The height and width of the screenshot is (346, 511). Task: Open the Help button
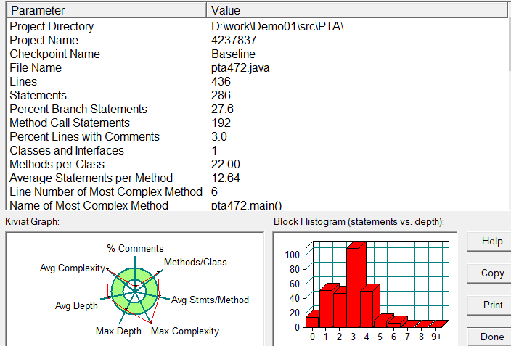489,242
